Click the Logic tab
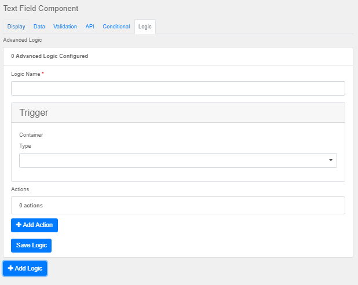The height and width of the screenshot is (285, 358). click(x=145, y=27)
